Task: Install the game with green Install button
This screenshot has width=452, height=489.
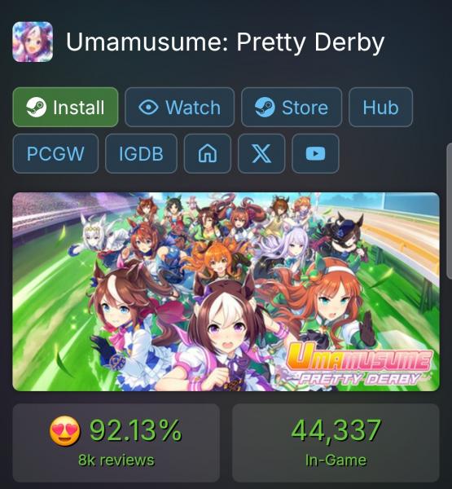Action: coord(65,107)
